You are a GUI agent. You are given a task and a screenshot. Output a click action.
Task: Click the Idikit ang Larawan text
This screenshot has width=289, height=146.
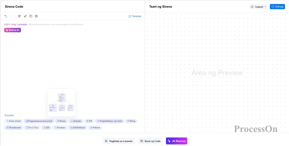[x=16, y=24]
